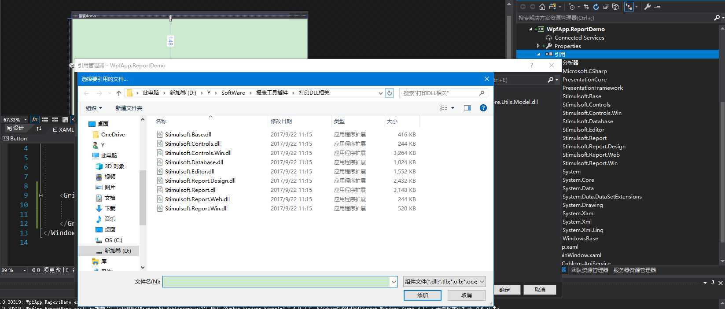Click the Home icon in Solution Explorer toolbar

coord(542,7)
